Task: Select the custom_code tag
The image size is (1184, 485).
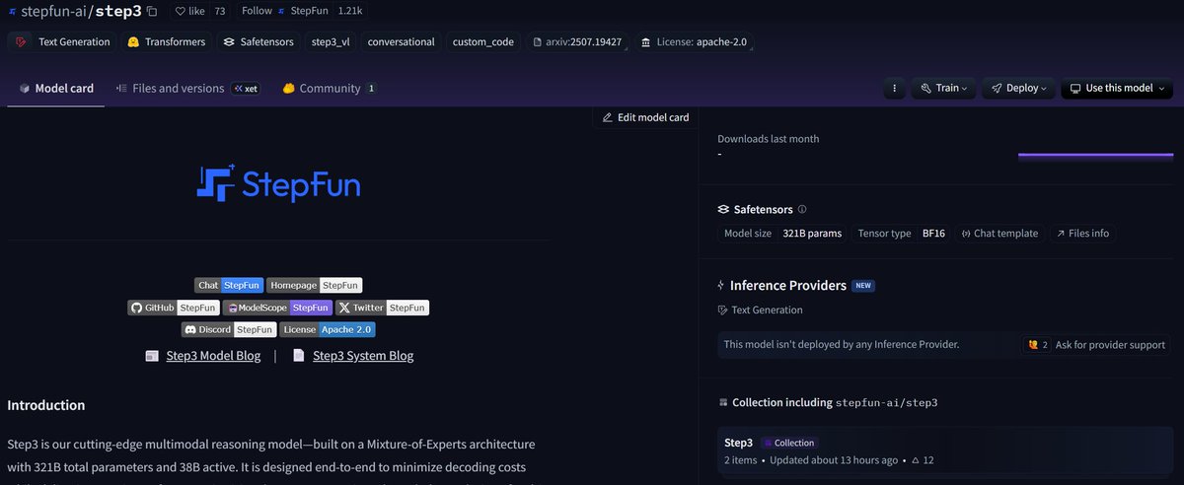Action: pos(482,42)
